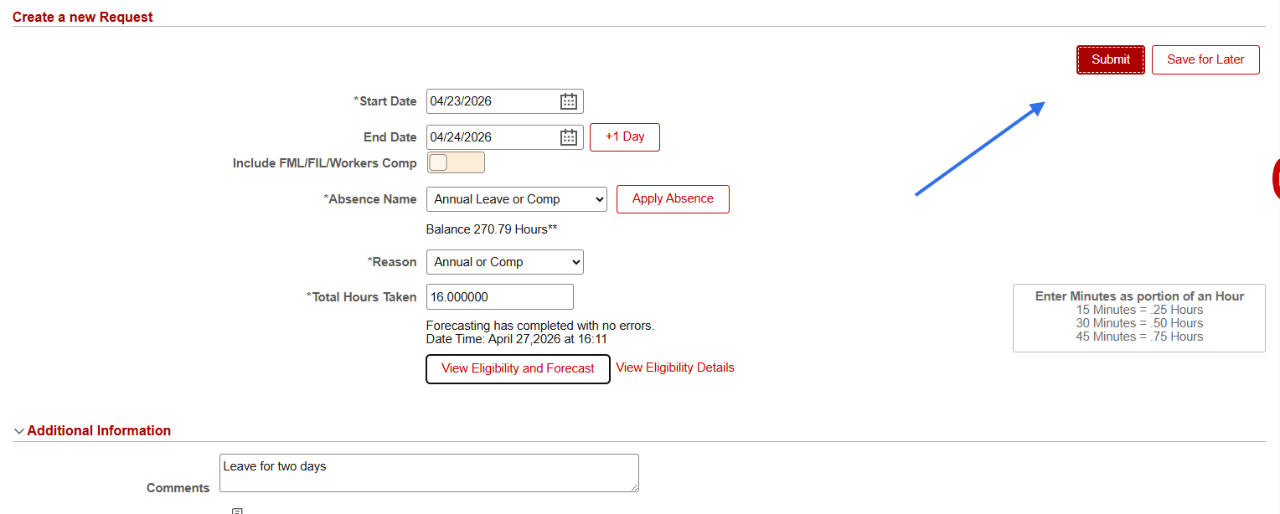Click the '15 Minutes = .25 Hours' line
The height and width of the screenshot is (514, 1280).
pos(1139,310)
